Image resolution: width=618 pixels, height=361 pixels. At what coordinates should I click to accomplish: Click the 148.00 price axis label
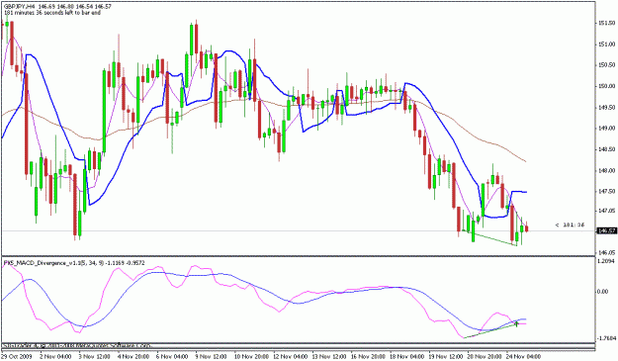(607, 171)
